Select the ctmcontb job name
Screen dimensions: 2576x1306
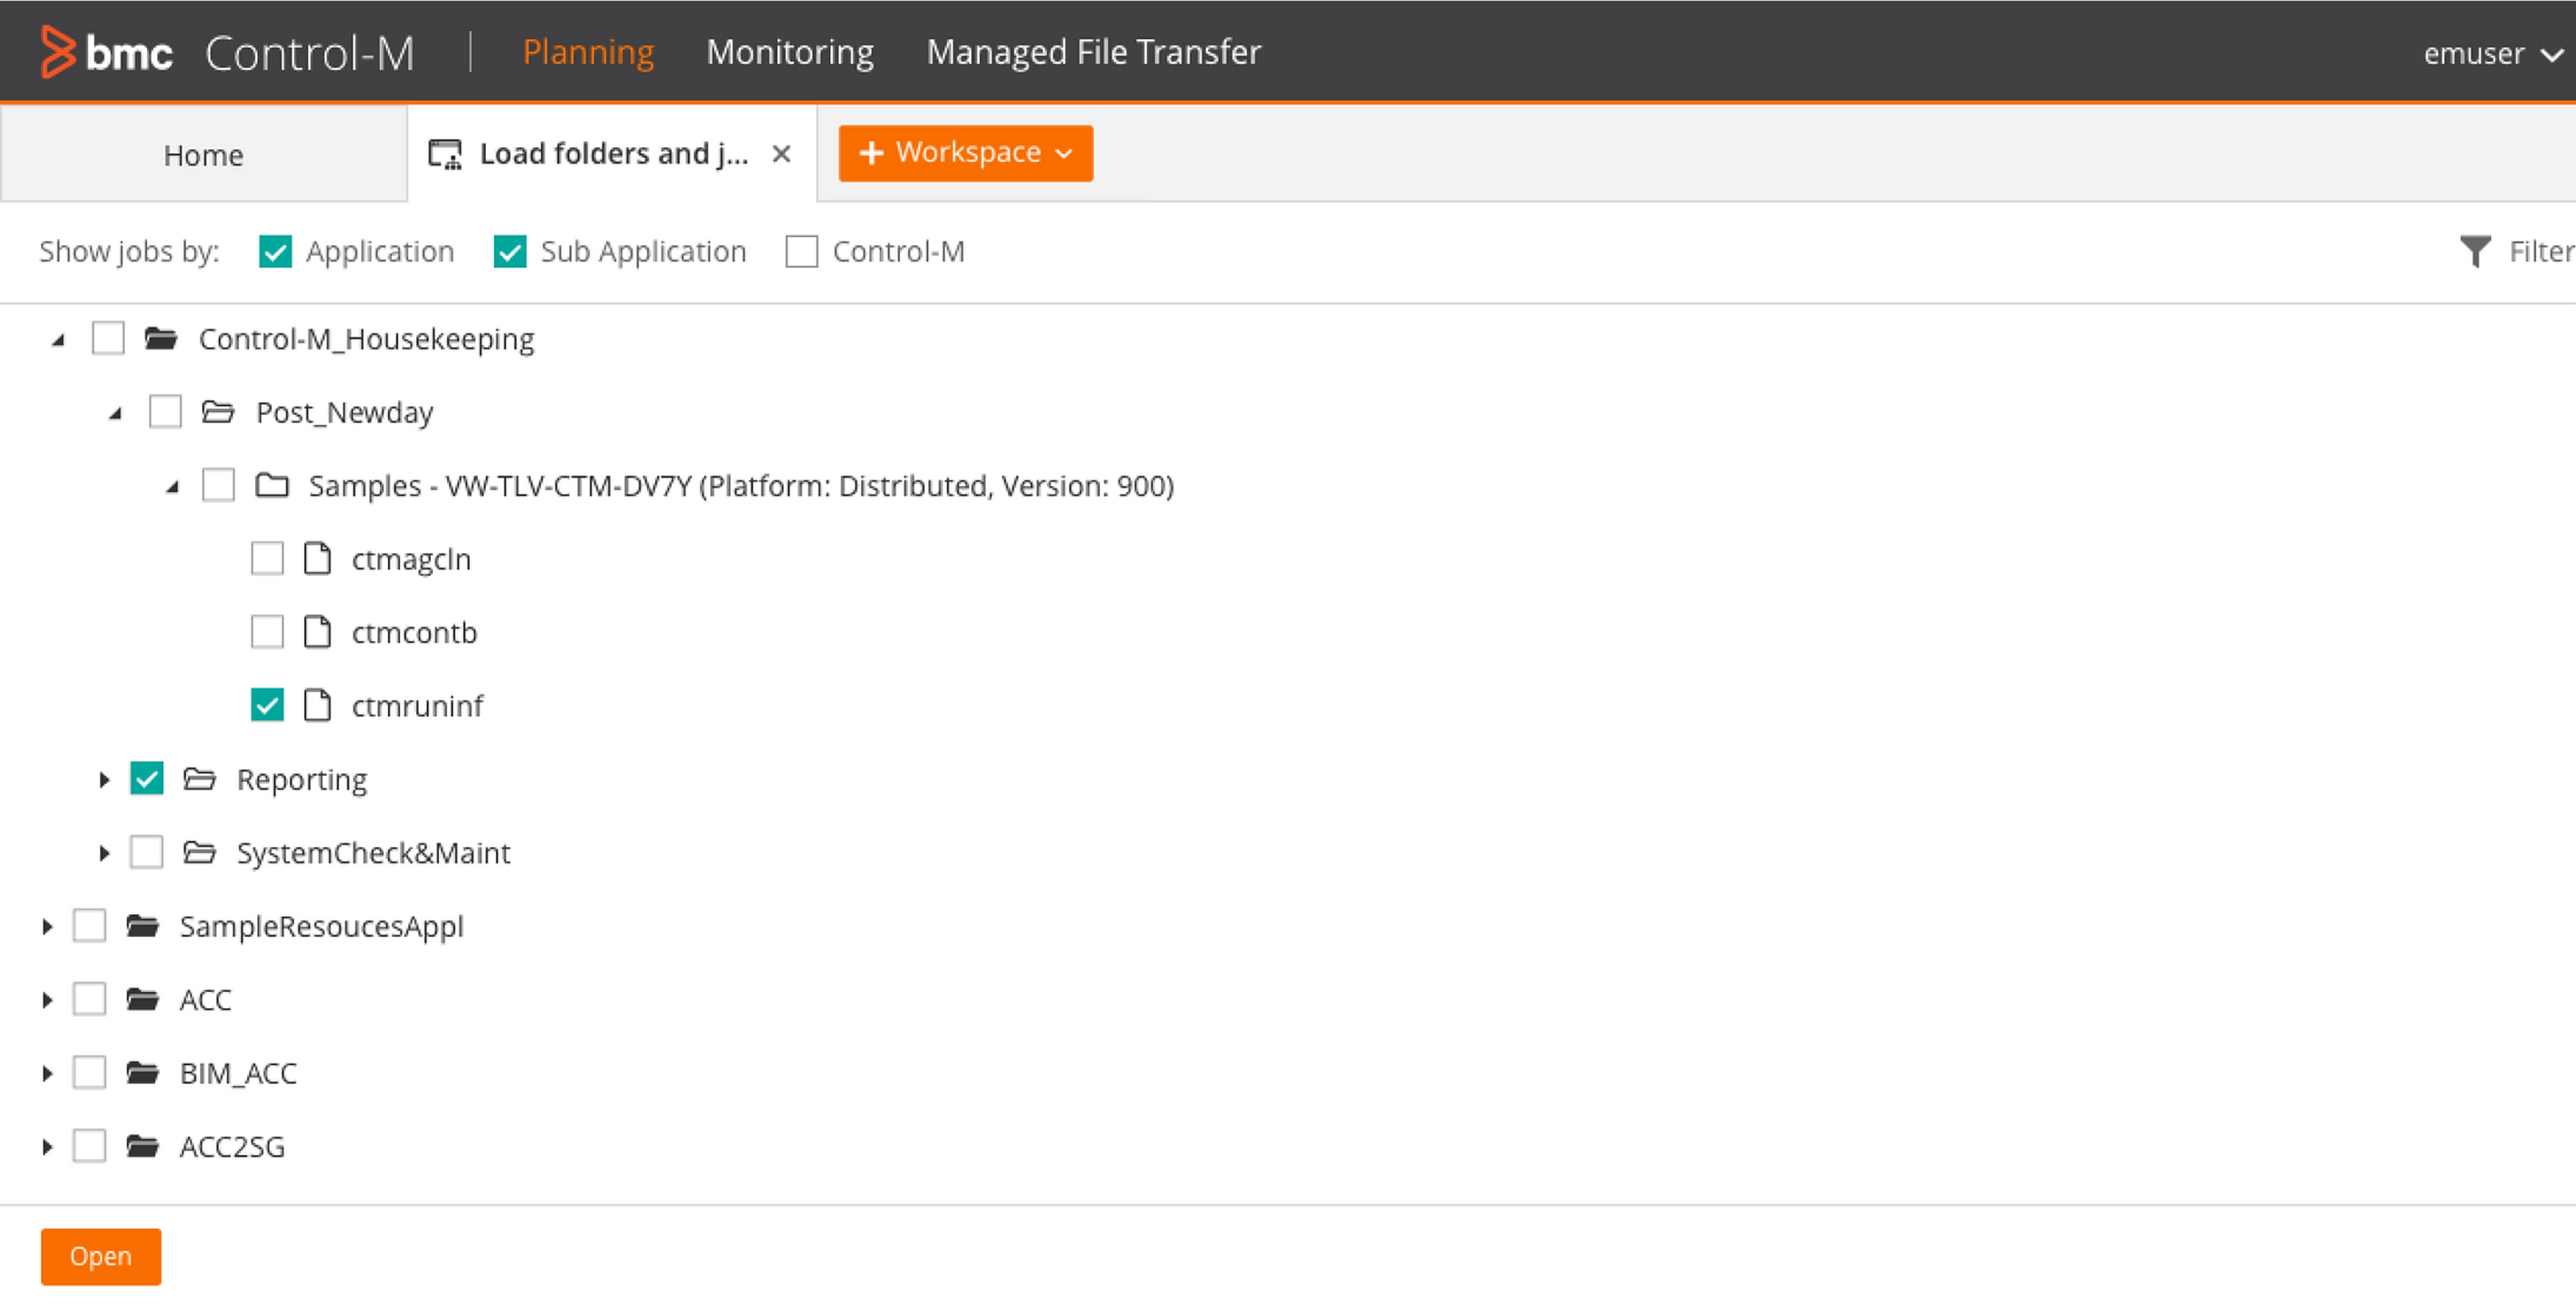click(414, 632)
